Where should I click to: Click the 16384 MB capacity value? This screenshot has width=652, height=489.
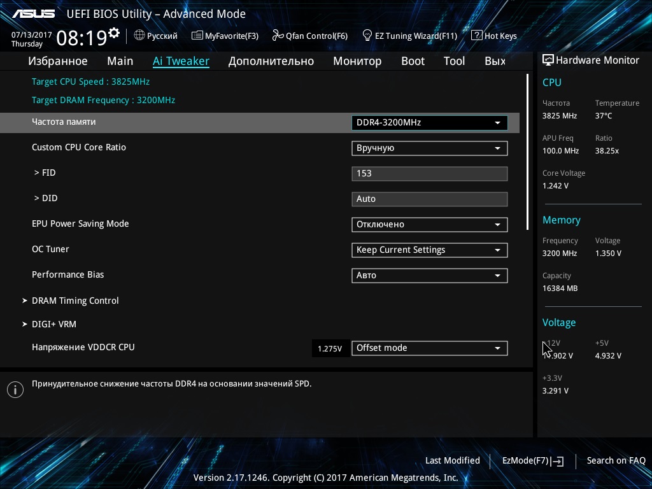(560, 288)
